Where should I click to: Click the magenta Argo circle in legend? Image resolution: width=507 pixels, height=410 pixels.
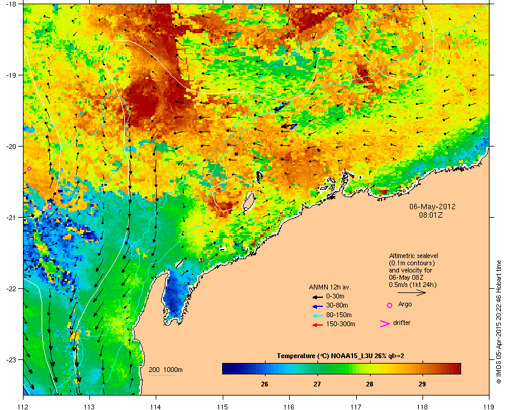(x=390, y=305)
